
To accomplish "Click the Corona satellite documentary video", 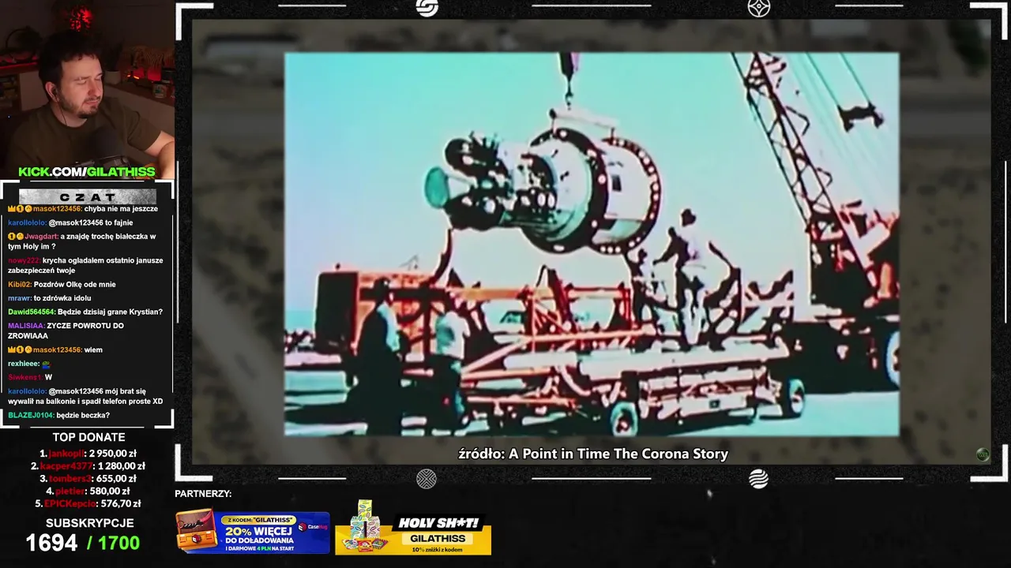I will pyautogui.click(x=592, y=244).
